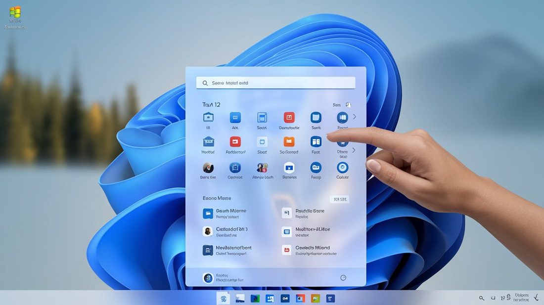
Task: Click the 'RR SBE' button in the recommended section
Action: (x=339, y=199)
